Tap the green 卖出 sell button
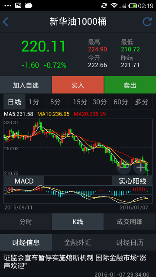 130,85
